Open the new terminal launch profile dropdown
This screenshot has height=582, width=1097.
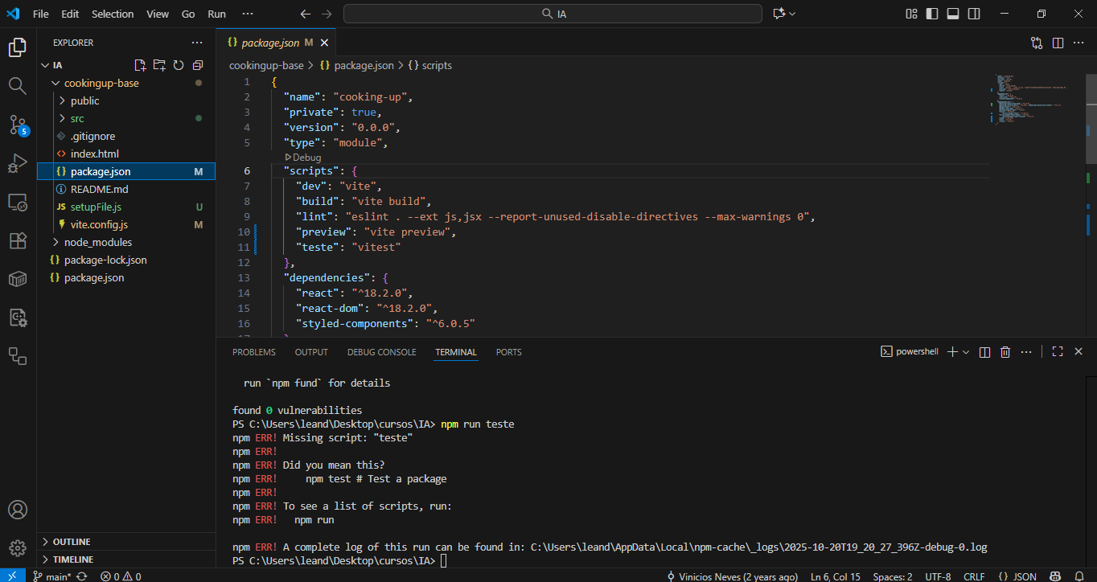966,352
